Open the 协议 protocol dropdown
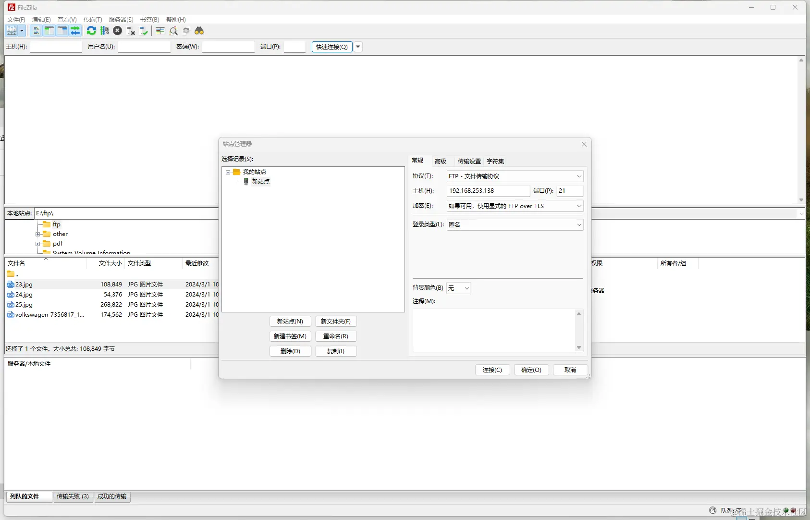 coord(515,176)
